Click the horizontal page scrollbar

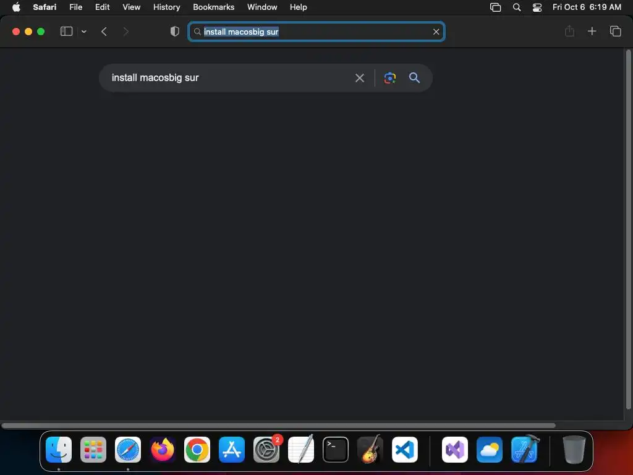(x=279, y=426)
